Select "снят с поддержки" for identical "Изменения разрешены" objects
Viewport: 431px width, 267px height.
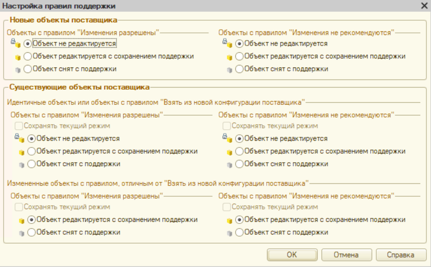[x=32, y=164]
